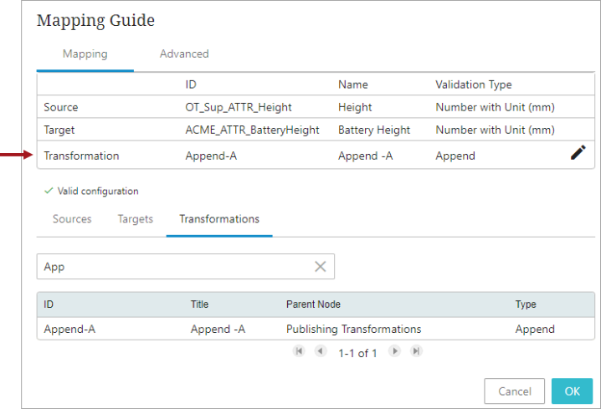Jump to last page of results
The image size is (601, 409).
point(416,350)
